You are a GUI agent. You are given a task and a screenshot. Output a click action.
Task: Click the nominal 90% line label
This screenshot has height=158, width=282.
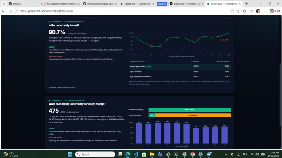click(225, 40)
